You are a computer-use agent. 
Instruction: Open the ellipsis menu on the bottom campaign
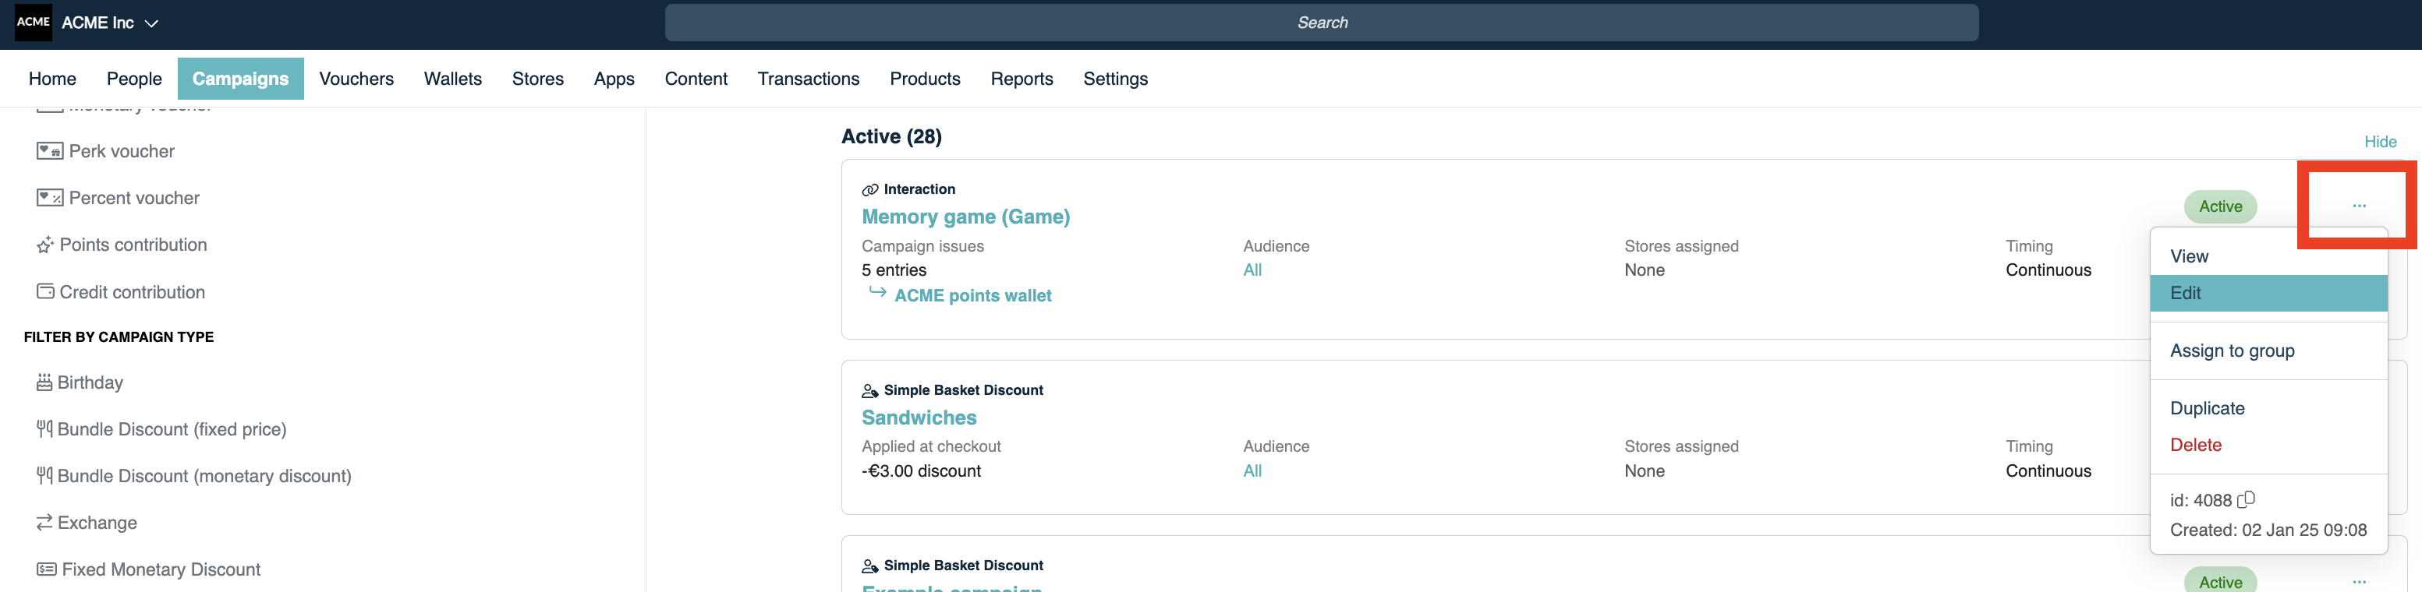pos(2358,582)
